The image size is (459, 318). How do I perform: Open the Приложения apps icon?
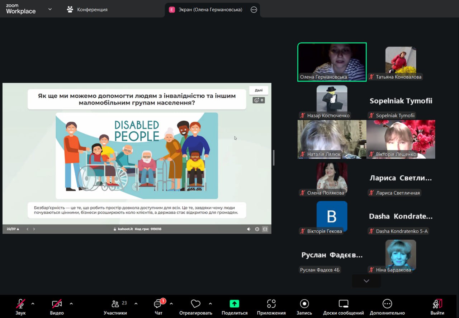coord(271,304)
